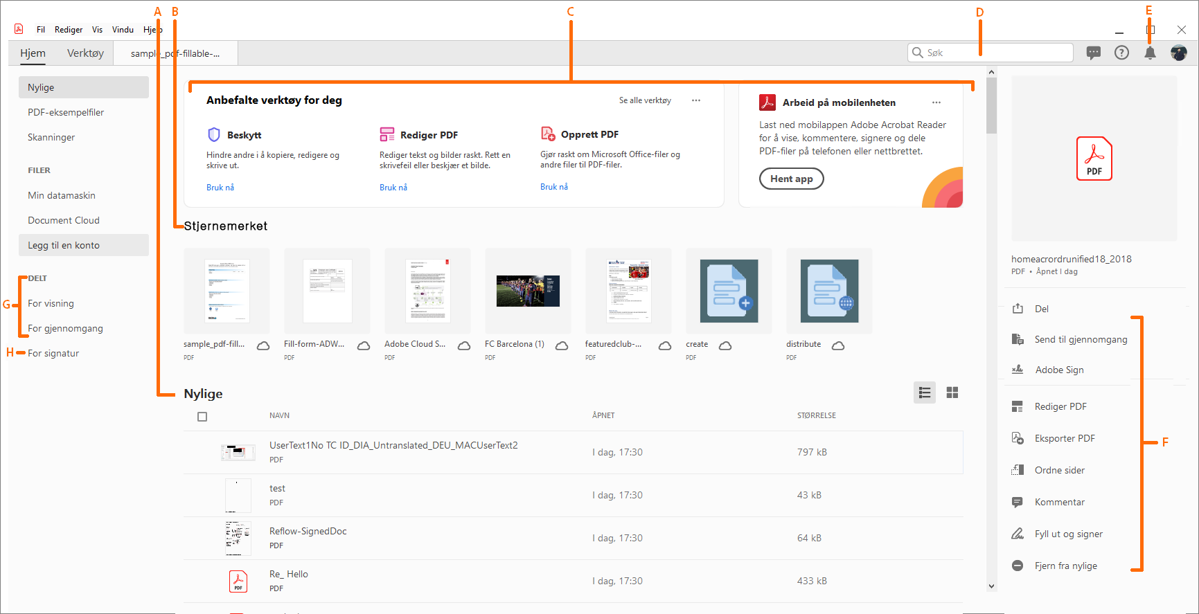Click cloud icon next to create file

click(x=725, y=345)
